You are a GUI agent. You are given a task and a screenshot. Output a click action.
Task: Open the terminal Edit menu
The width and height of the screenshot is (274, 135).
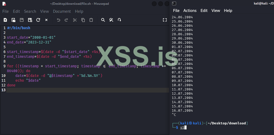coord(204,11)
